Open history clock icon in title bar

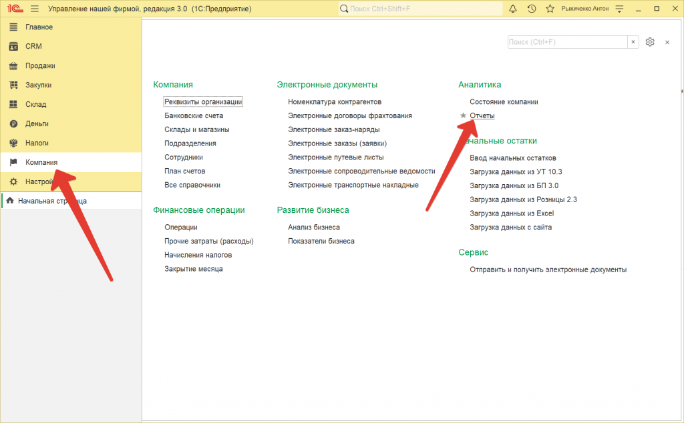click(x=531, y=9)
